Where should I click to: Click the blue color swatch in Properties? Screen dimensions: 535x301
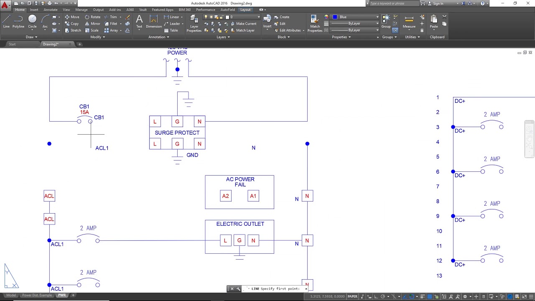click(x=335, y=17)
